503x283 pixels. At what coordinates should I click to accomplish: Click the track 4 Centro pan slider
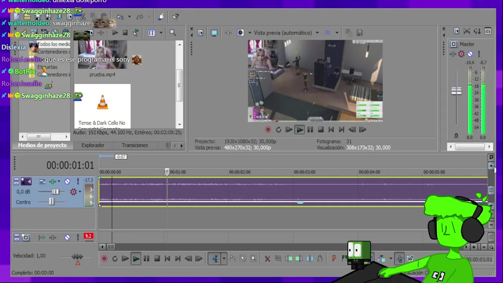(51, 202)
